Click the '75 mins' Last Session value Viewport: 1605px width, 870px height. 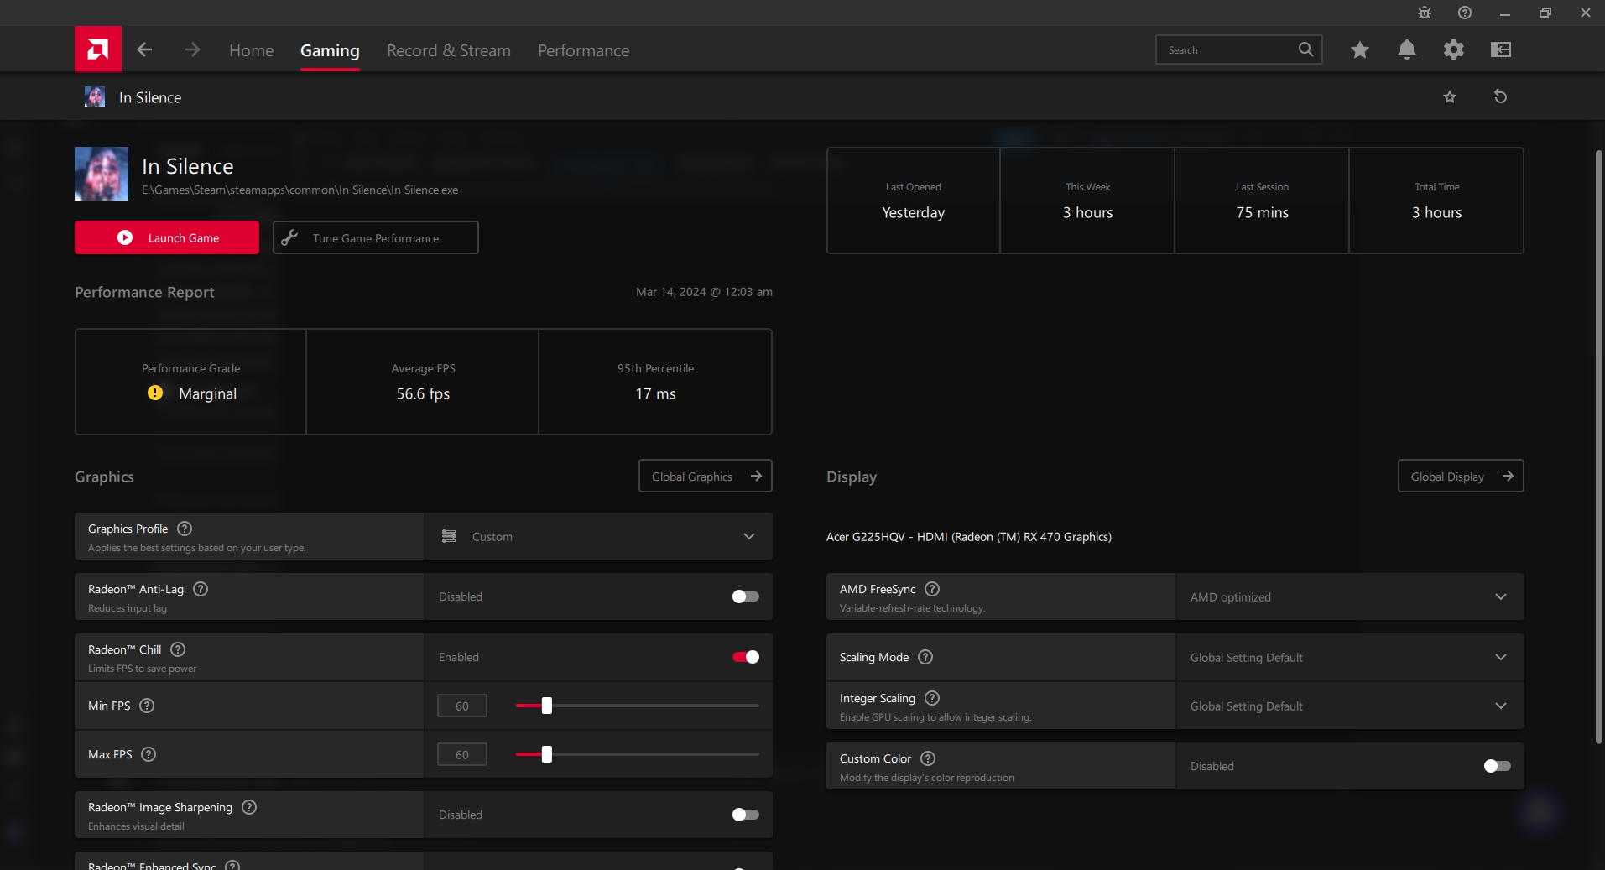click(x=1262, y=212)
